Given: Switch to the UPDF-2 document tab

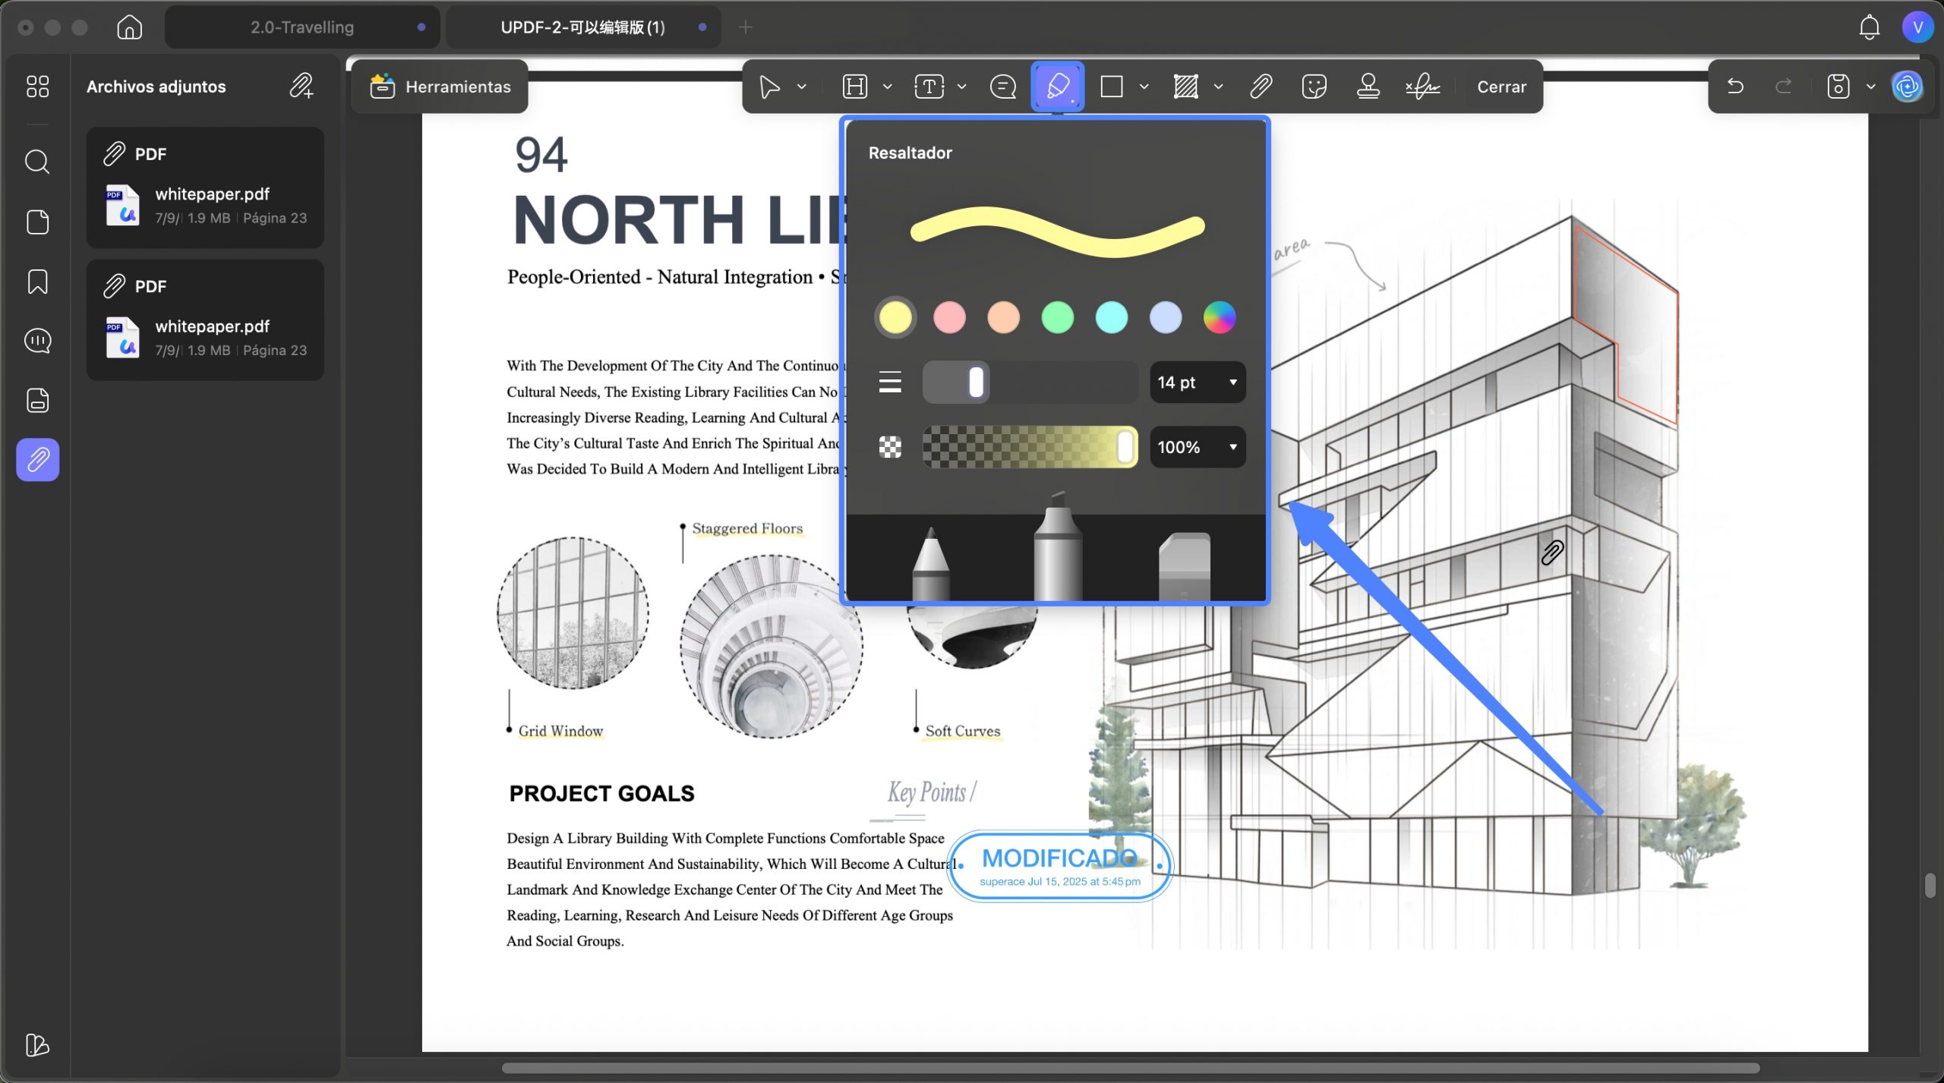Looking at the screenshot, I should 582,27.
